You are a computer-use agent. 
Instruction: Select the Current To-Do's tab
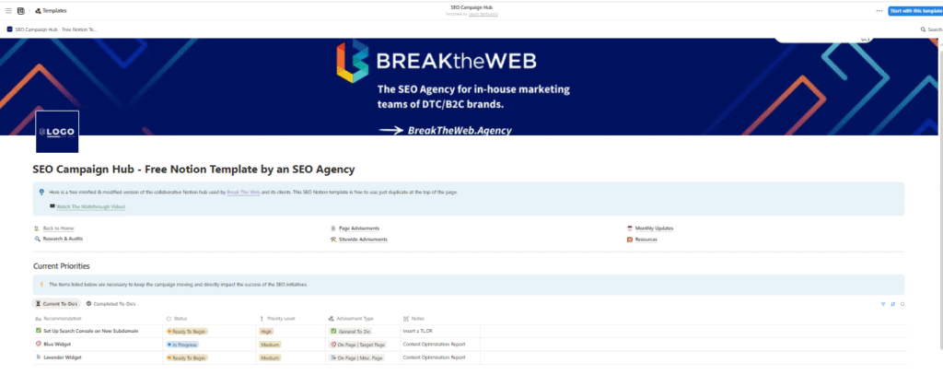(57, 304)
